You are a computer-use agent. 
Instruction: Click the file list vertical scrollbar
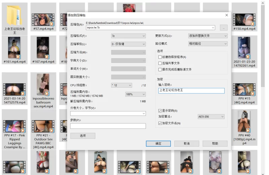tap(264, 50)
